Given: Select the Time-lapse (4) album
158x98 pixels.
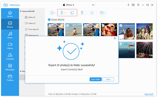Looking at the screenshot, I should point(32,29).
